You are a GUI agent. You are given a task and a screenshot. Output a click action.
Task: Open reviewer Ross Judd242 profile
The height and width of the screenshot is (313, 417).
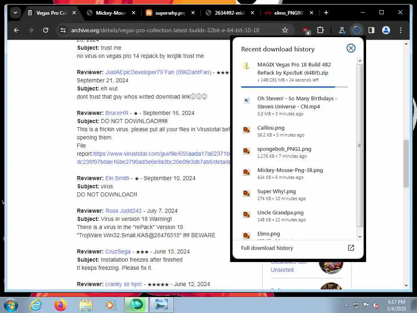[123, 211]
